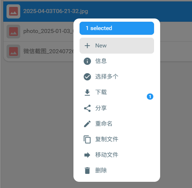Screen dimensions: 192x188
Task: Click the trash bin icon
Action: [x=87, y=171]
